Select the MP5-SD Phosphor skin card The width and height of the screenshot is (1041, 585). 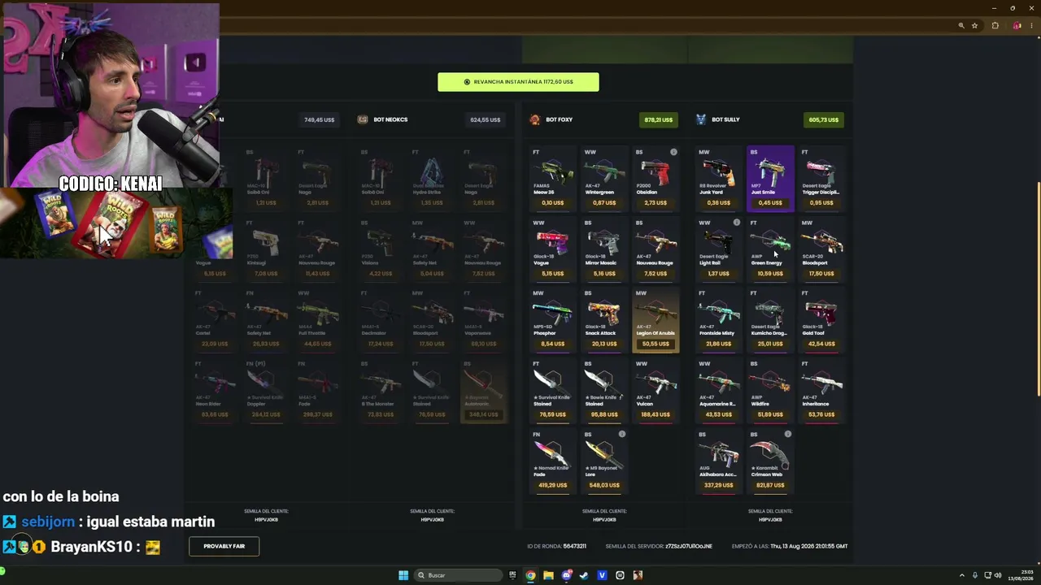pos(552,319)
